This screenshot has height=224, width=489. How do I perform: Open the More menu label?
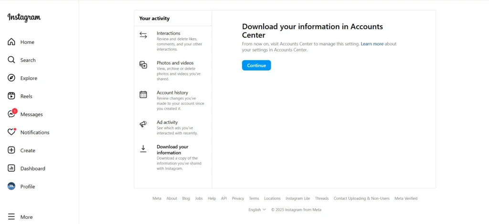[x=26, y=217]
